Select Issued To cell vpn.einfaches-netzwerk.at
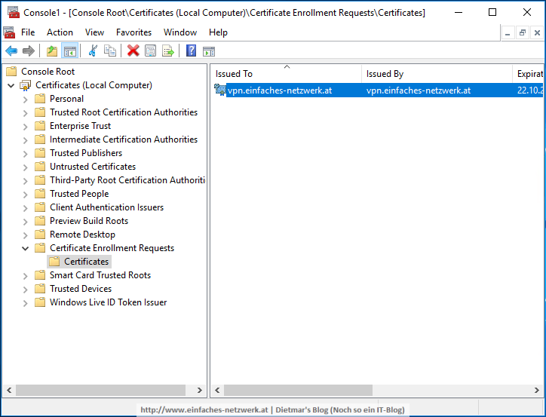Viewport: 546px width, 417px height. [x=280, y=90]
